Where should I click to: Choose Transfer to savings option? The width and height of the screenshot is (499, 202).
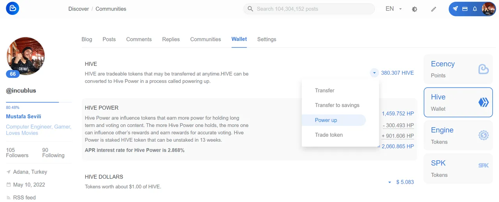coord(337,105)
